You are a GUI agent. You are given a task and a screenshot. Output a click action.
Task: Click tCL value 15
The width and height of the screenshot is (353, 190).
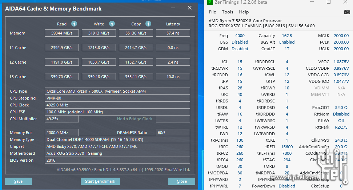pyautogui.click(x=240, y=62)
